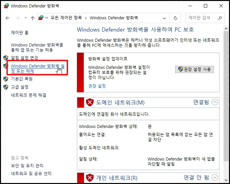Click red shield icon for 개인 네트워크
This screenshot has width=230, height=184.
(x=90, y=178)
